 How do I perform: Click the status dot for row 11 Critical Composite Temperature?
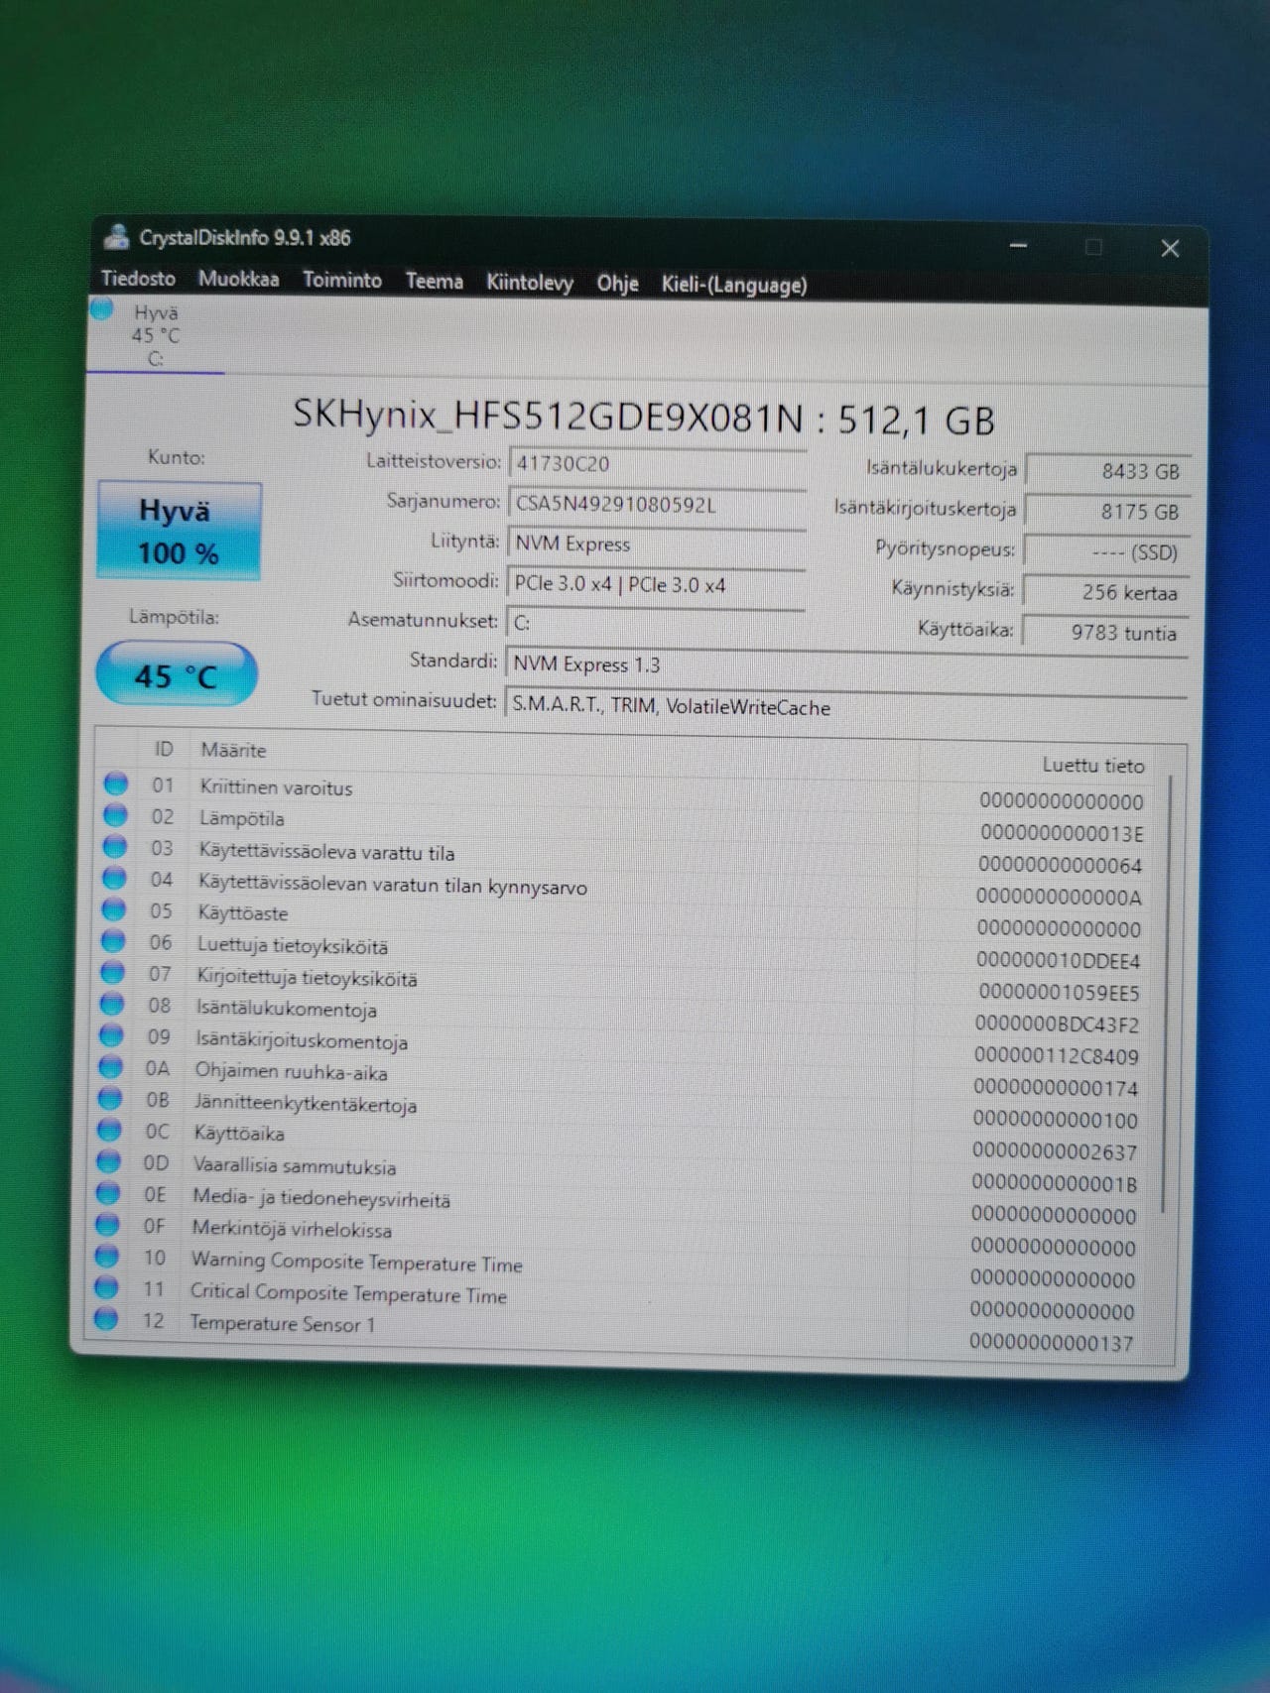coord(106,1287)
